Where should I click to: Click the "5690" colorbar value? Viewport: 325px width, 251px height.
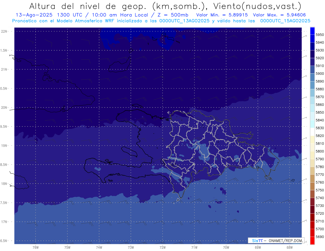(320, 237)
